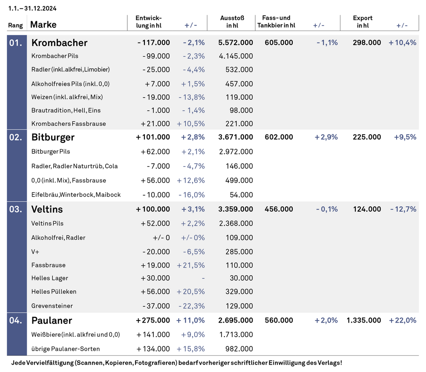Click the Ausstoß in hl header
426x372 pixels.
[x=232, y=22]
